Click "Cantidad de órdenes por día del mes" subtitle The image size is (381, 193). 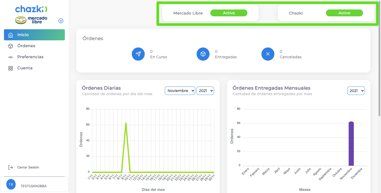pyautogui.click(x=117, y=94)
